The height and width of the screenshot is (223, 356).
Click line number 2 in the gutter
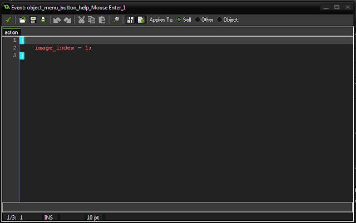(15, 48)
